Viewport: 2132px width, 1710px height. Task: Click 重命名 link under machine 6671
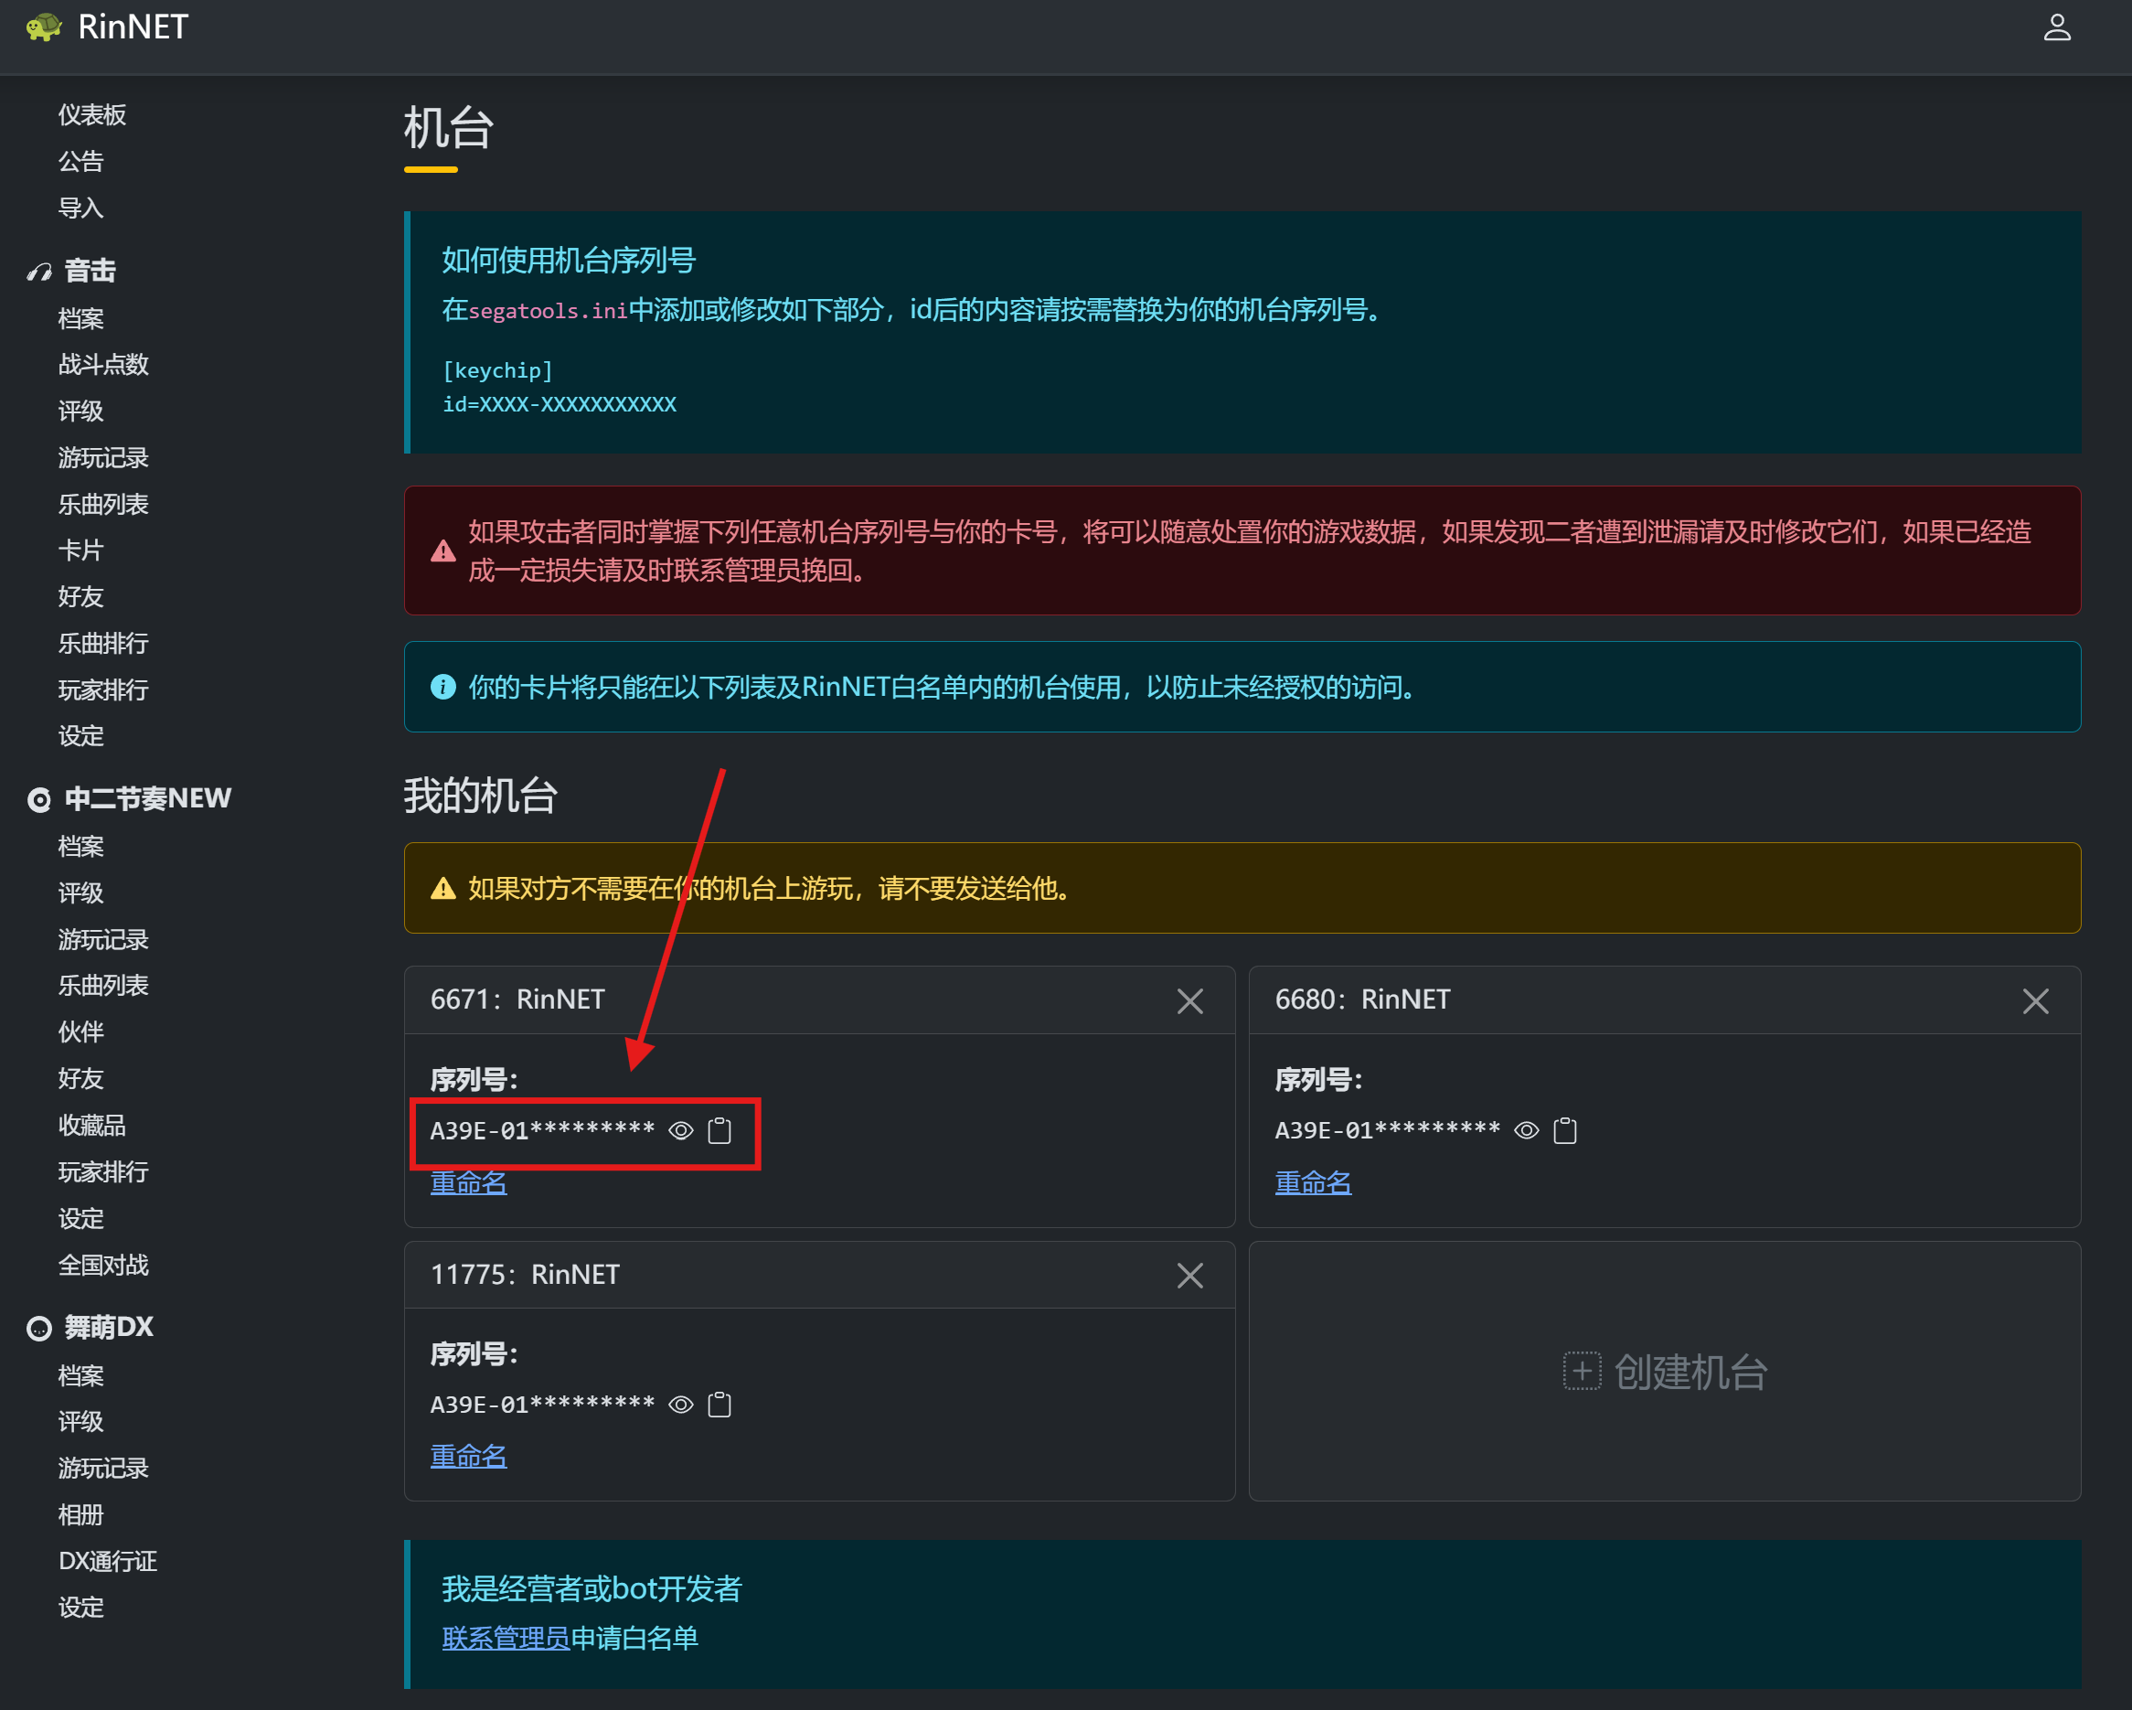tap(468, 1181)
